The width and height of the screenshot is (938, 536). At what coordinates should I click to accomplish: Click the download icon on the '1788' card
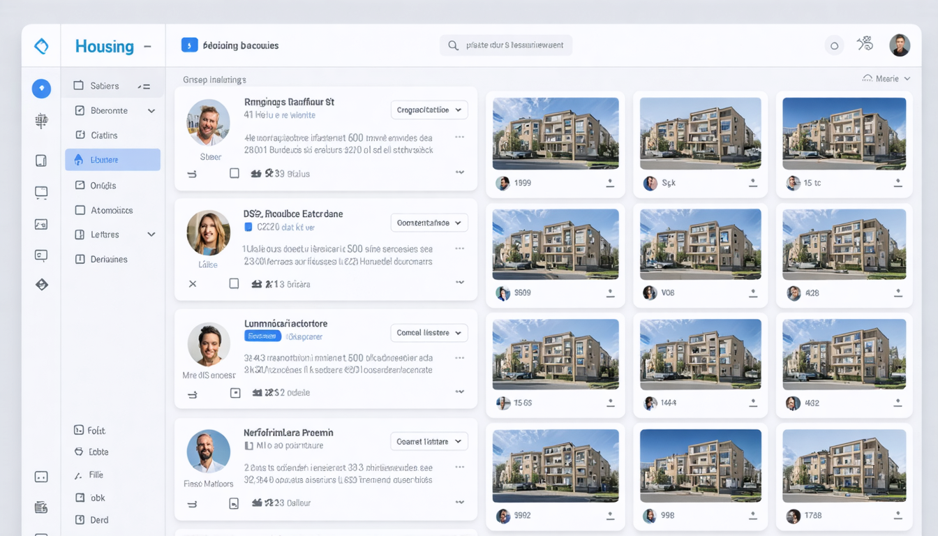pyautogui.click(x=898, y=516)
